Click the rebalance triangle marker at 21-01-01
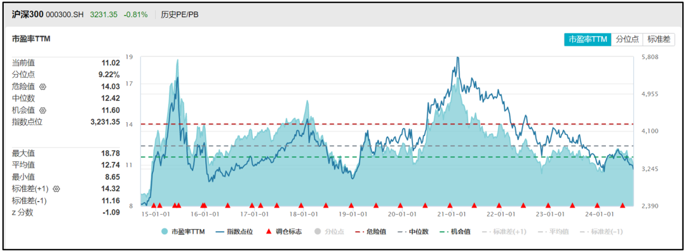Viewport: 686px width, 252px height. 450,205
